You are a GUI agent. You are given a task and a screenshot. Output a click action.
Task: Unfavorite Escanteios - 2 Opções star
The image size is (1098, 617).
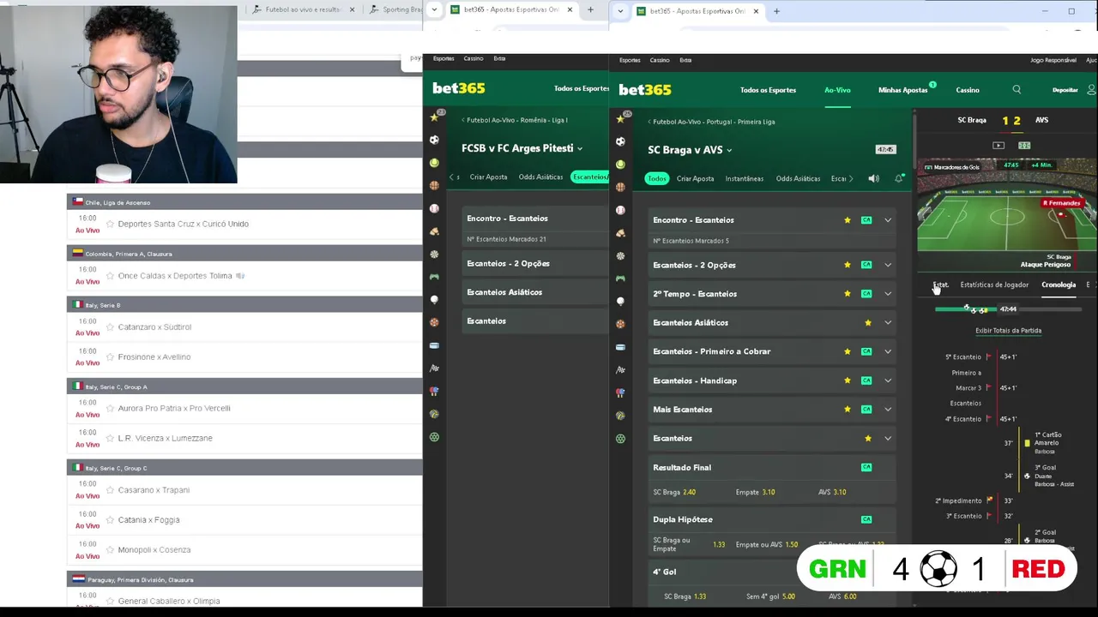point(848,265)
